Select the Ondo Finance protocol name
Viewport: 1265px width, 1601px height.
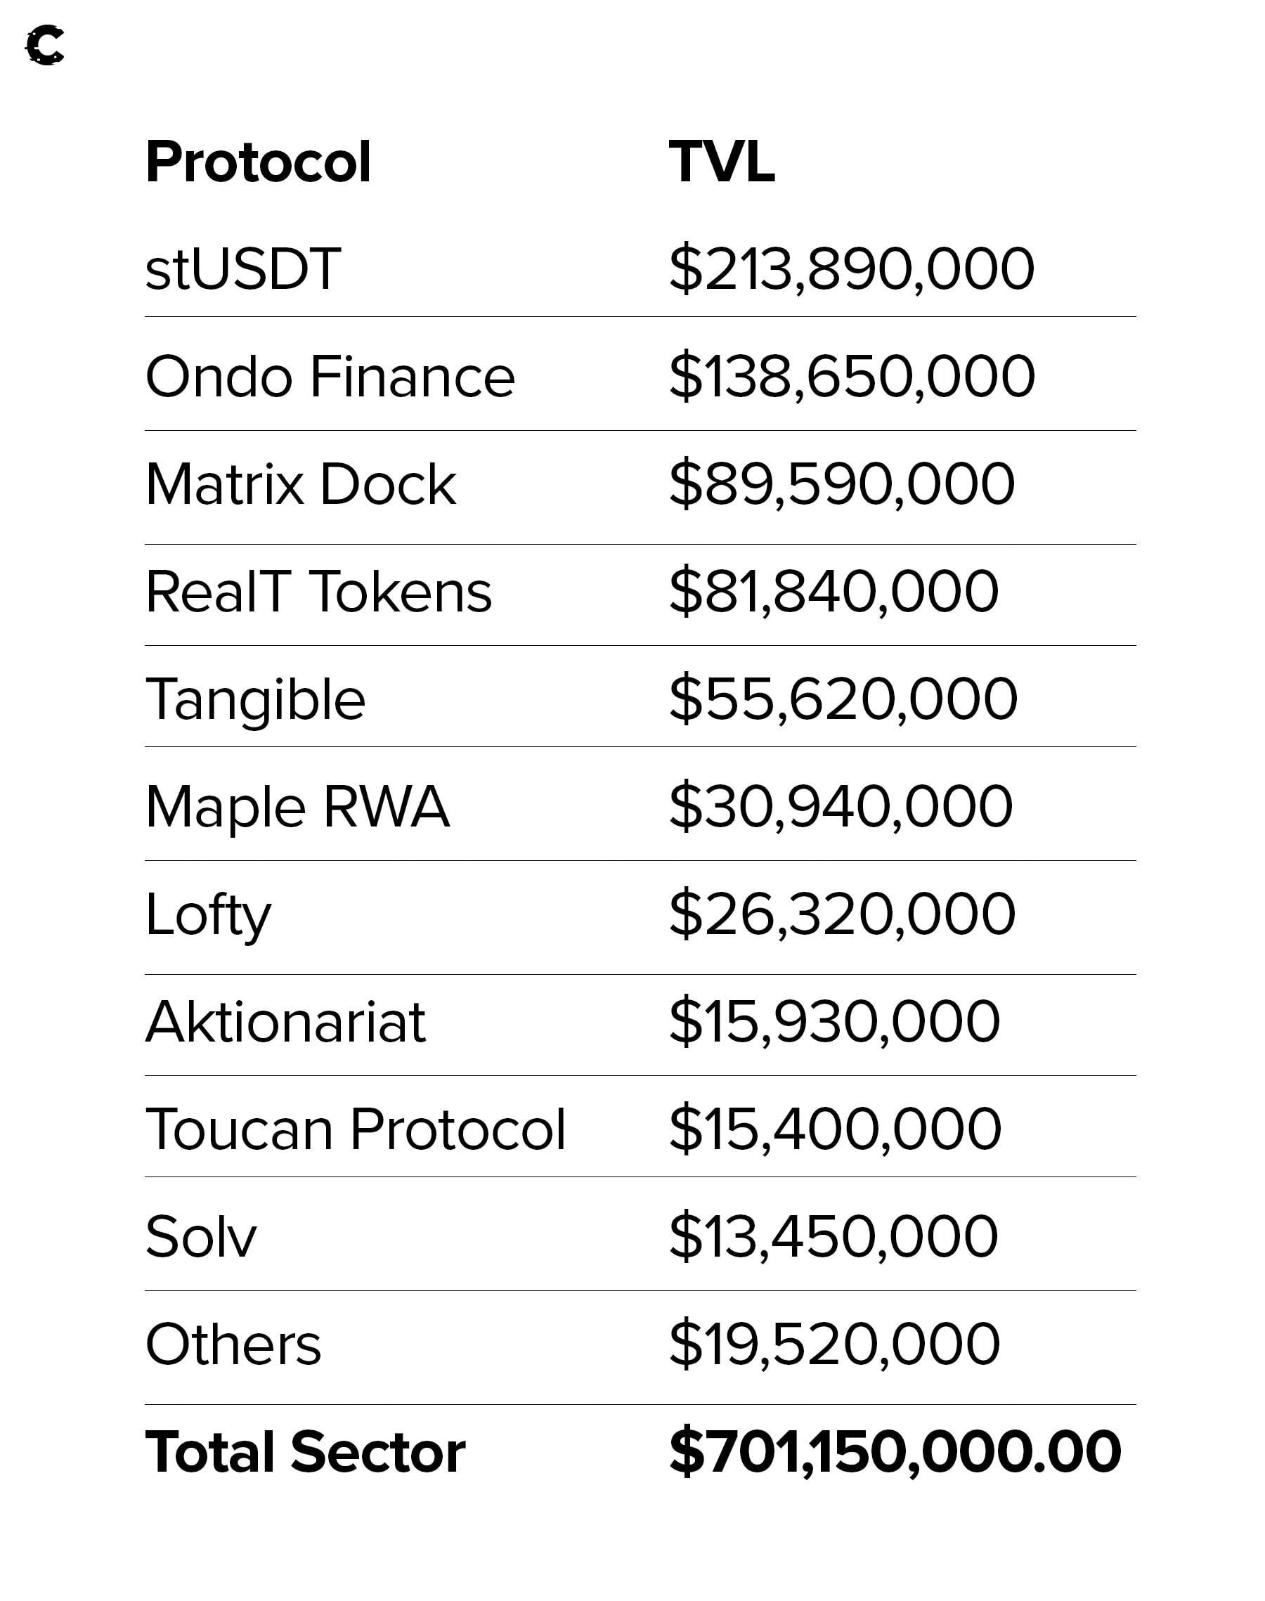click(330, 377)
